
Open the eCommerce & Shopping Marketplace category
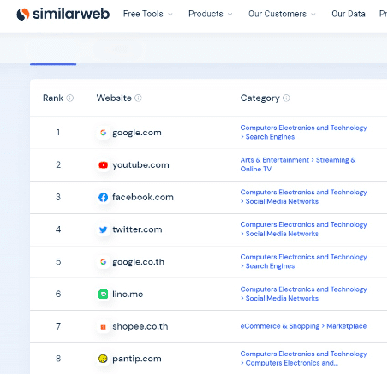click(x=303, y=326)
